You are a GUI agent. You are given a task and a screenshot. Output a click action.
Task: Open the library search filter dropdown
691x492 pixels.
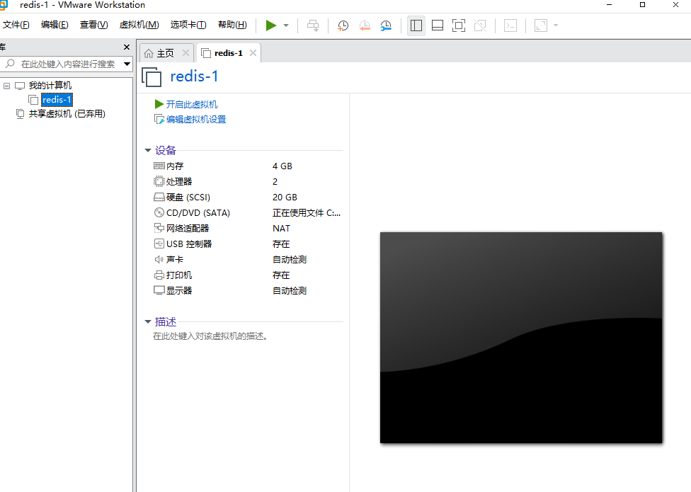click(127, 64)
